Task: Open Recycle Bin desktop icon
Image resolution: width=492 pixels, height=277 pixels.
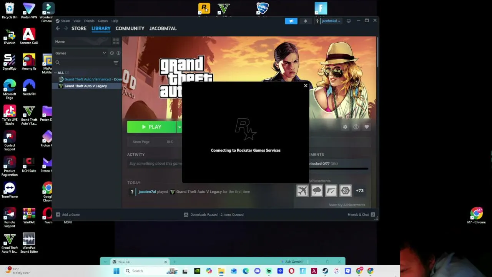Action: (10, 11)
